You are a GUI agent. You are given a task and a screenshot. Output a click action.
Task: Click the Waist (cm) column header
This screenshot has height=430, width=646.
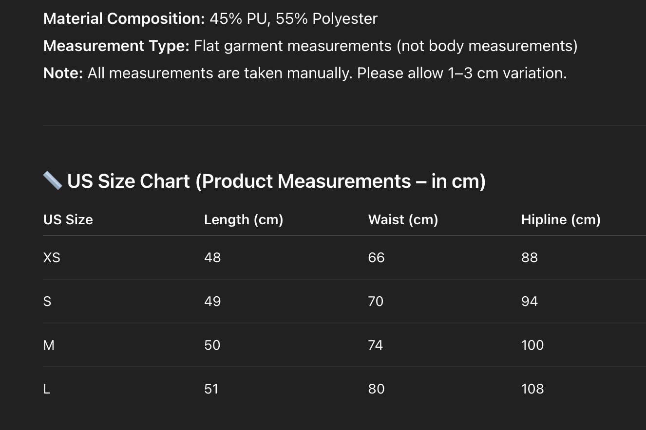pyautogui.click(x=403, y=220)
